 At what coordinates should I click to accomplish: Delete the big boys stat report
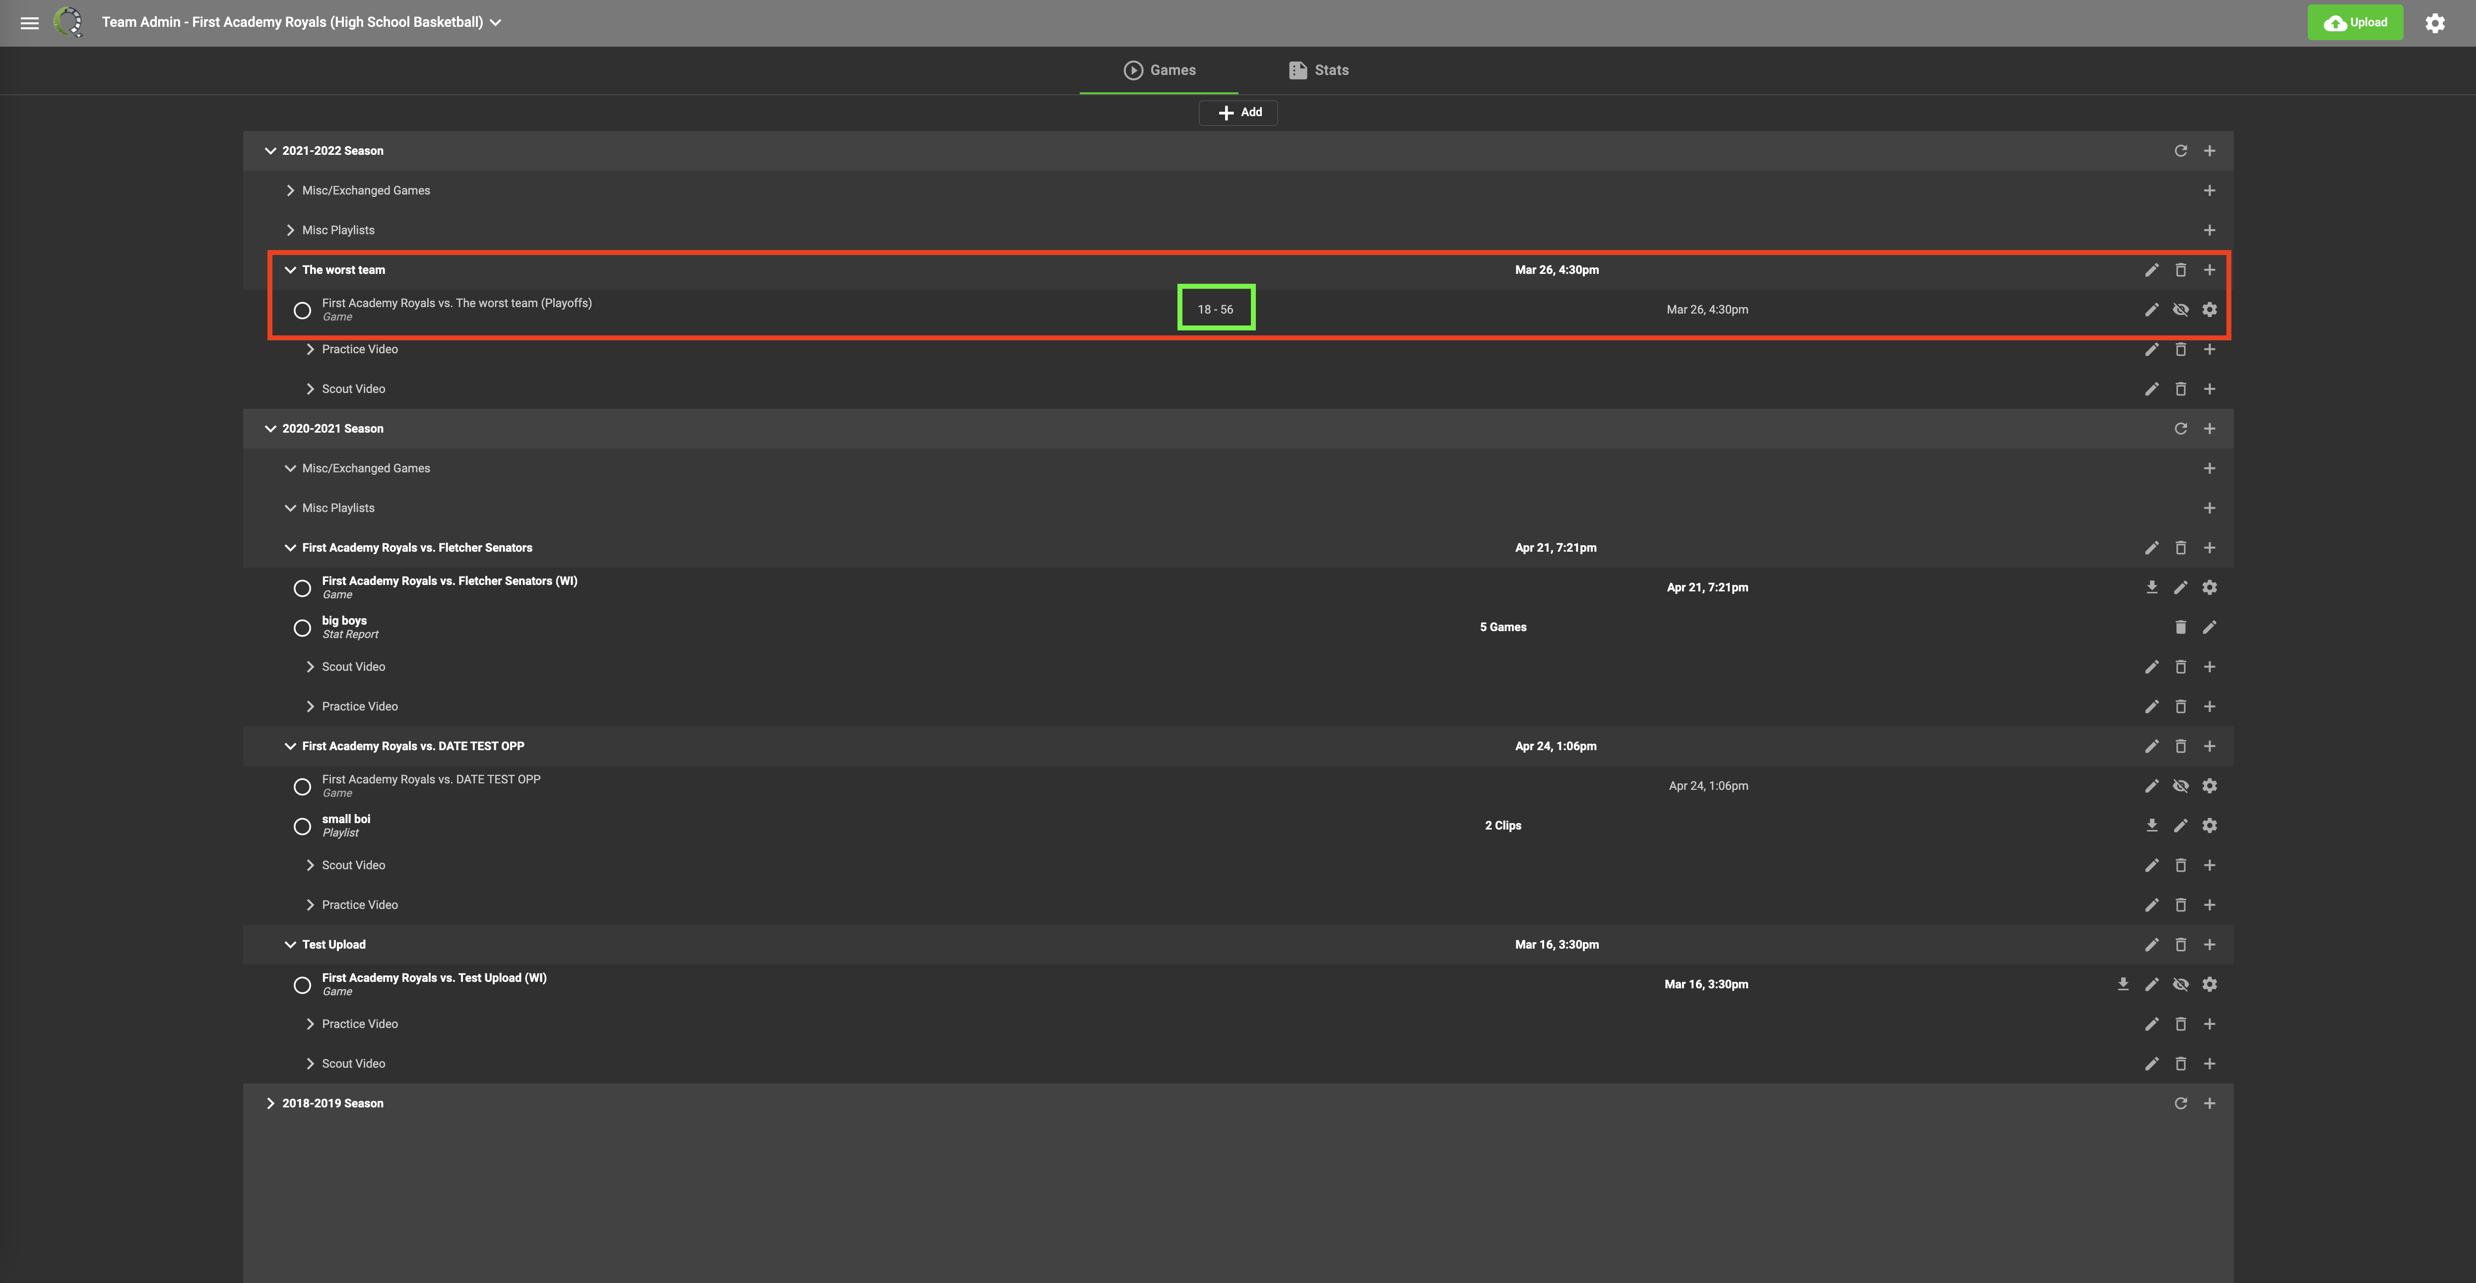(x=2181, y=627)
